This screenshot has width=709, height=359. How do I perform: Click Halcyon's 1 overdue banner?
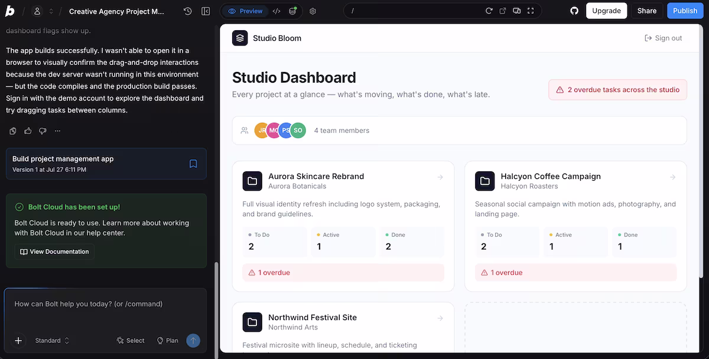pyautogui.click(x=576, y=273)
